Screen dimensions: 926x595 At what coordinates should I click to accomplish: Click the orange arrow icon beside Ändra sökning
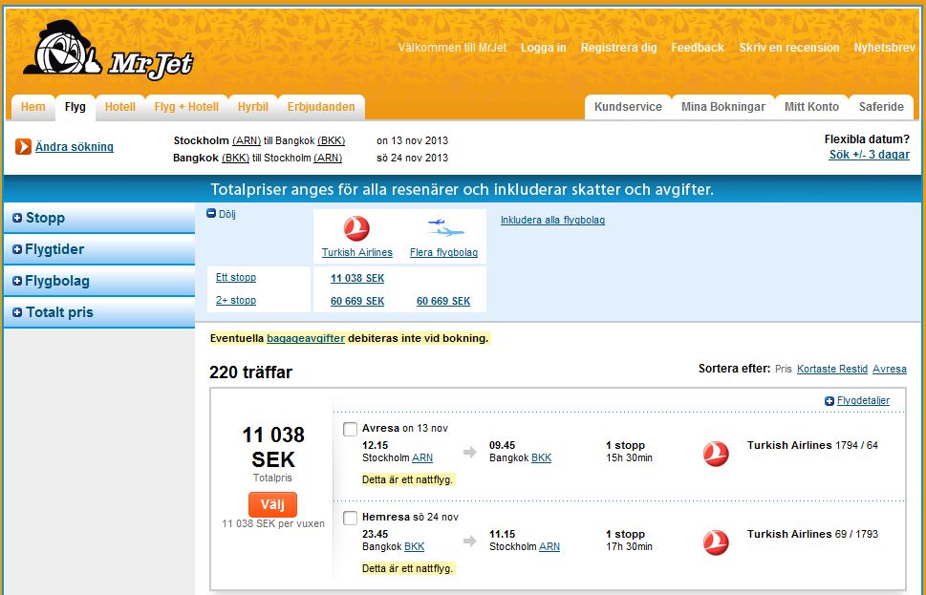click(x=23, y=146)
